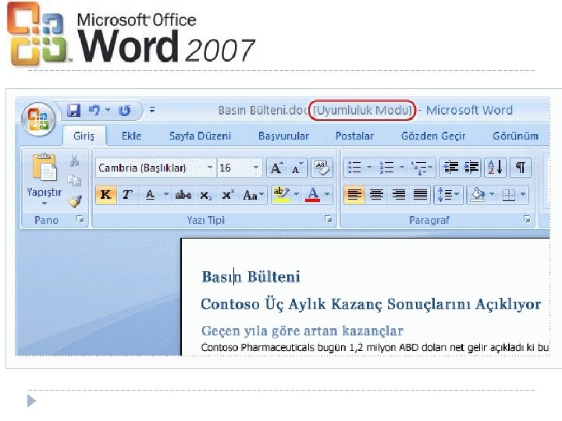562x421 pixels.
Task: Cut the selection with scissors icon
Action: click(x=75, y=161)
